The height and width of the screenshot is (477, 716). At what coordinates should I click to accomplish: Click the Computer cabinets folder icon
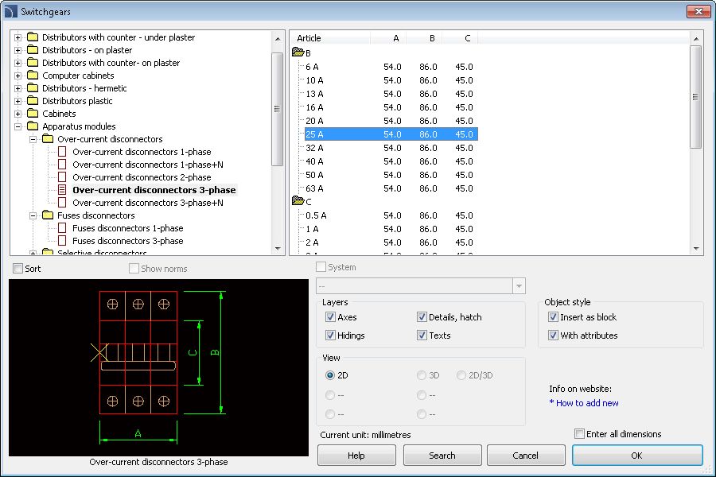[33, 76]
